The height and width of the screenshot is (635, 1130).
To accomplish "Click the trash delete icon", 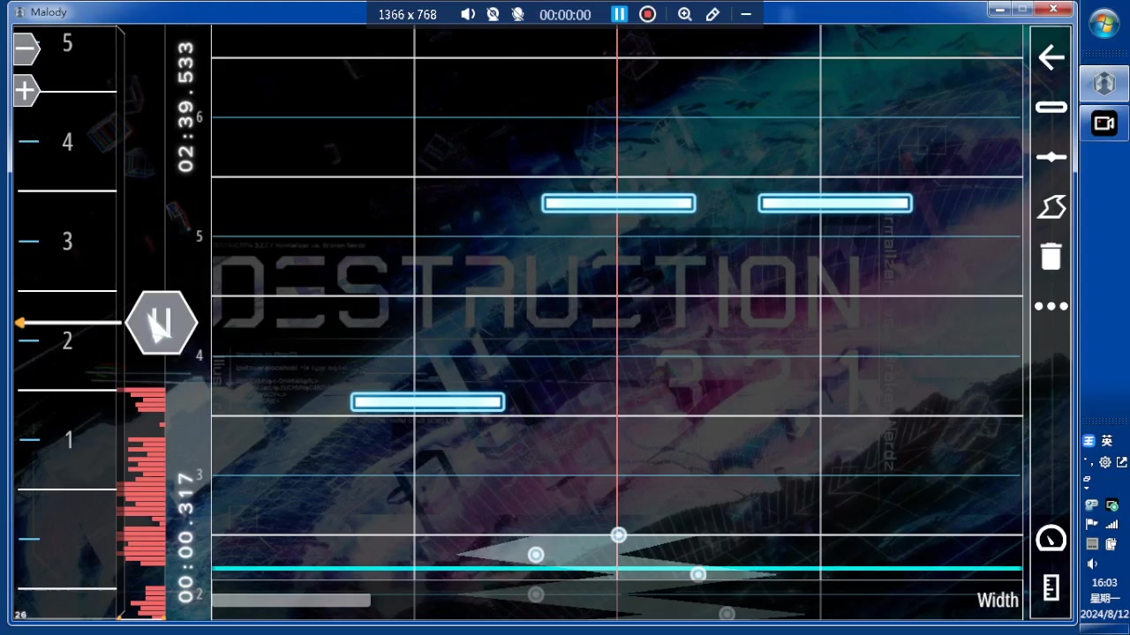I will (x=1051, y=256).
